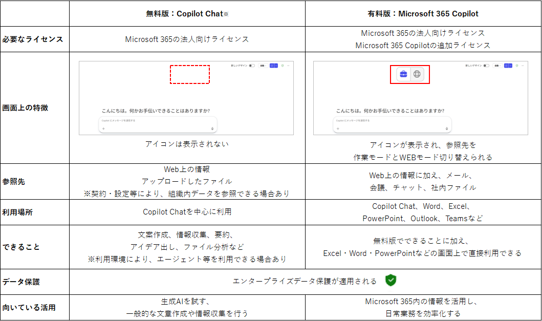The image size is (542, 321).
Task: Click the text 会議、チャット、社内ファイル
Action: pyautogui.click(x=423, y=187)
